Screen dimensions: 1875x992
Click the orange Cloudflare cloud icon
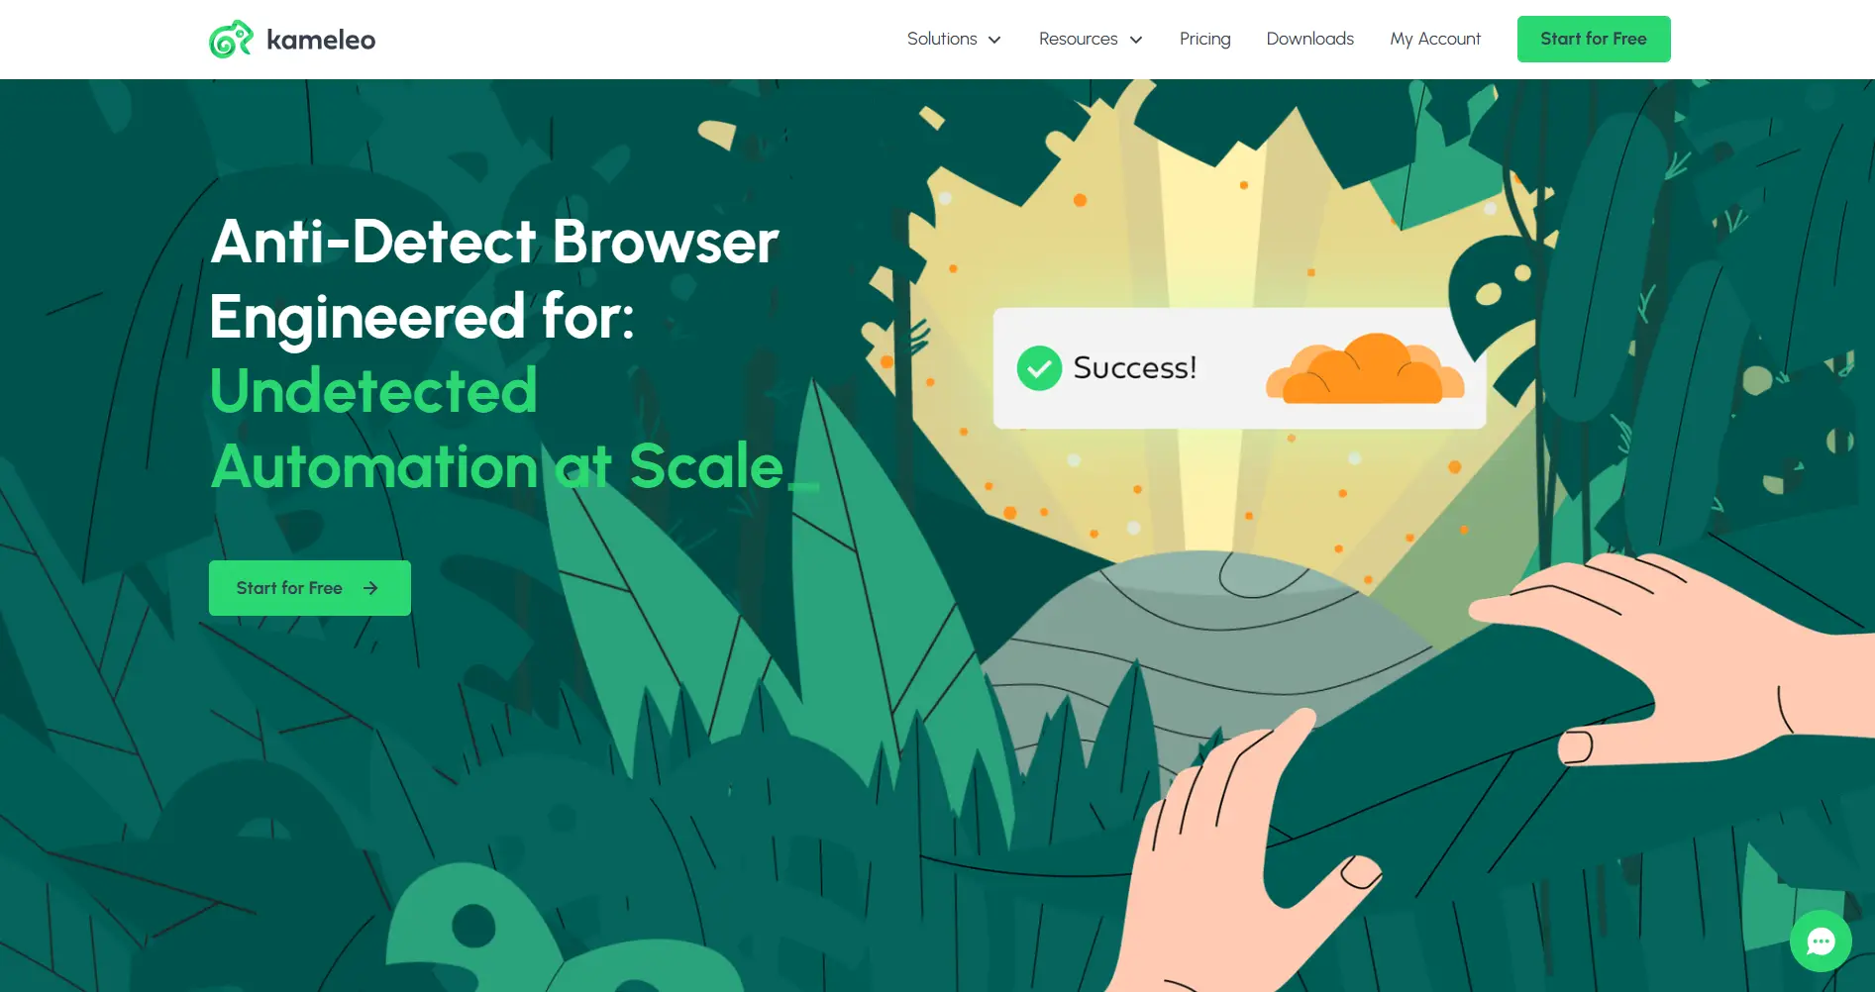pos(1365,368)
